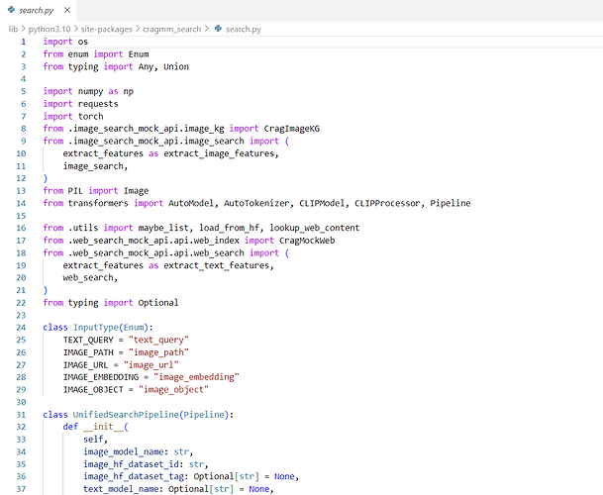The height and width of the screenshot is (495, 603).
Task: Click the word Enum on line 2
Action: point(139,54)
